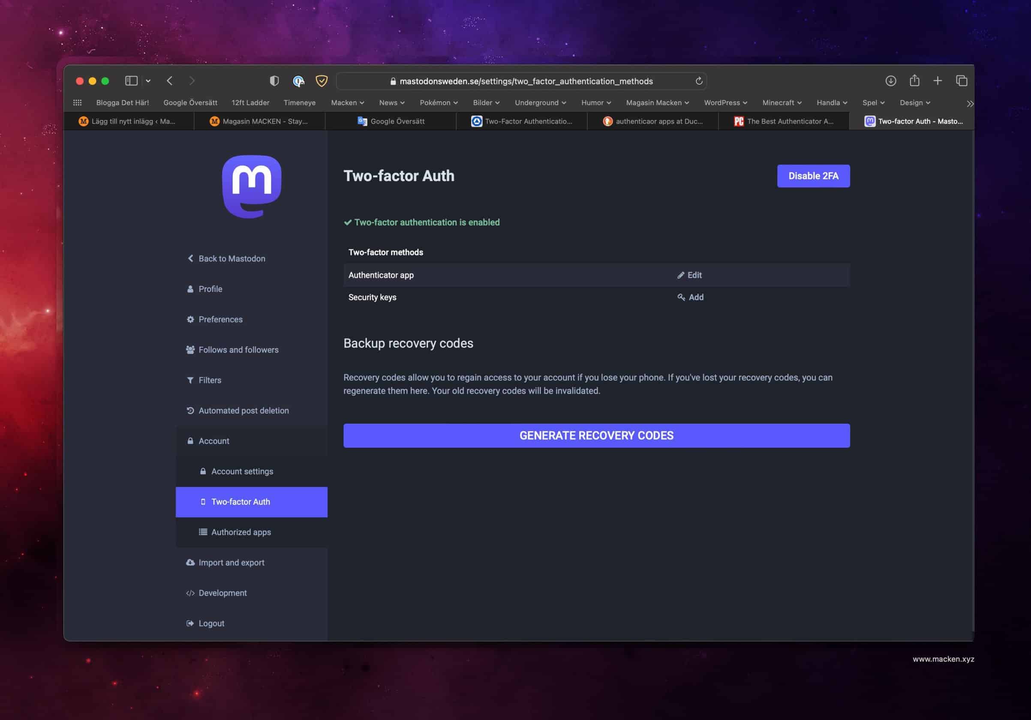Expand the Pokémon bookmarks folder
Viewport: 1031px width, 720px height.
(x=439, y=103)
